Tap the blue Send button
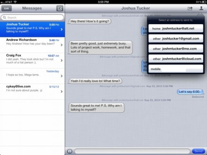Image resolution: width=207 pixels, height=155 pixels. coord(199,151)
